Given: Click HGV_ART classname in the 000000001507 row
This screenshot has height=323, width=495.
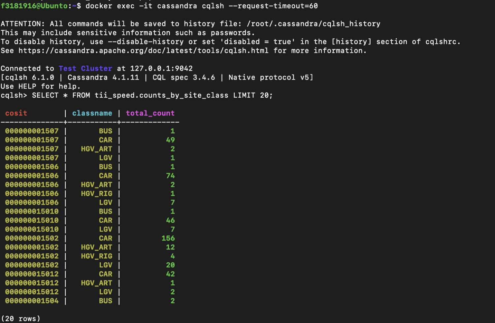Looking at the screenshot, I should (97, 149).
